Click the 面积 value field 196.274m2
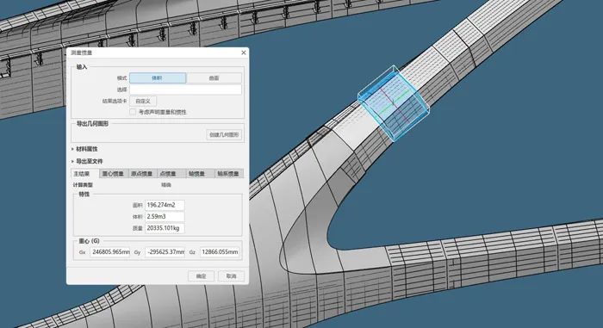The image size is (603, 328). 165,206
